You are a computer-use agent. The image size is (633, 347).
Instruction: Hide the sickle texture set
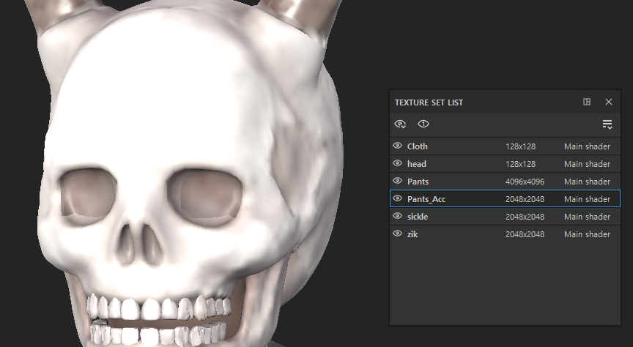click(x=398, y=217)
